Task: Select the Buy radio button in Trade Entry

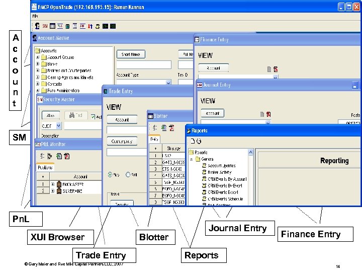Action: (x=110, y=175)
